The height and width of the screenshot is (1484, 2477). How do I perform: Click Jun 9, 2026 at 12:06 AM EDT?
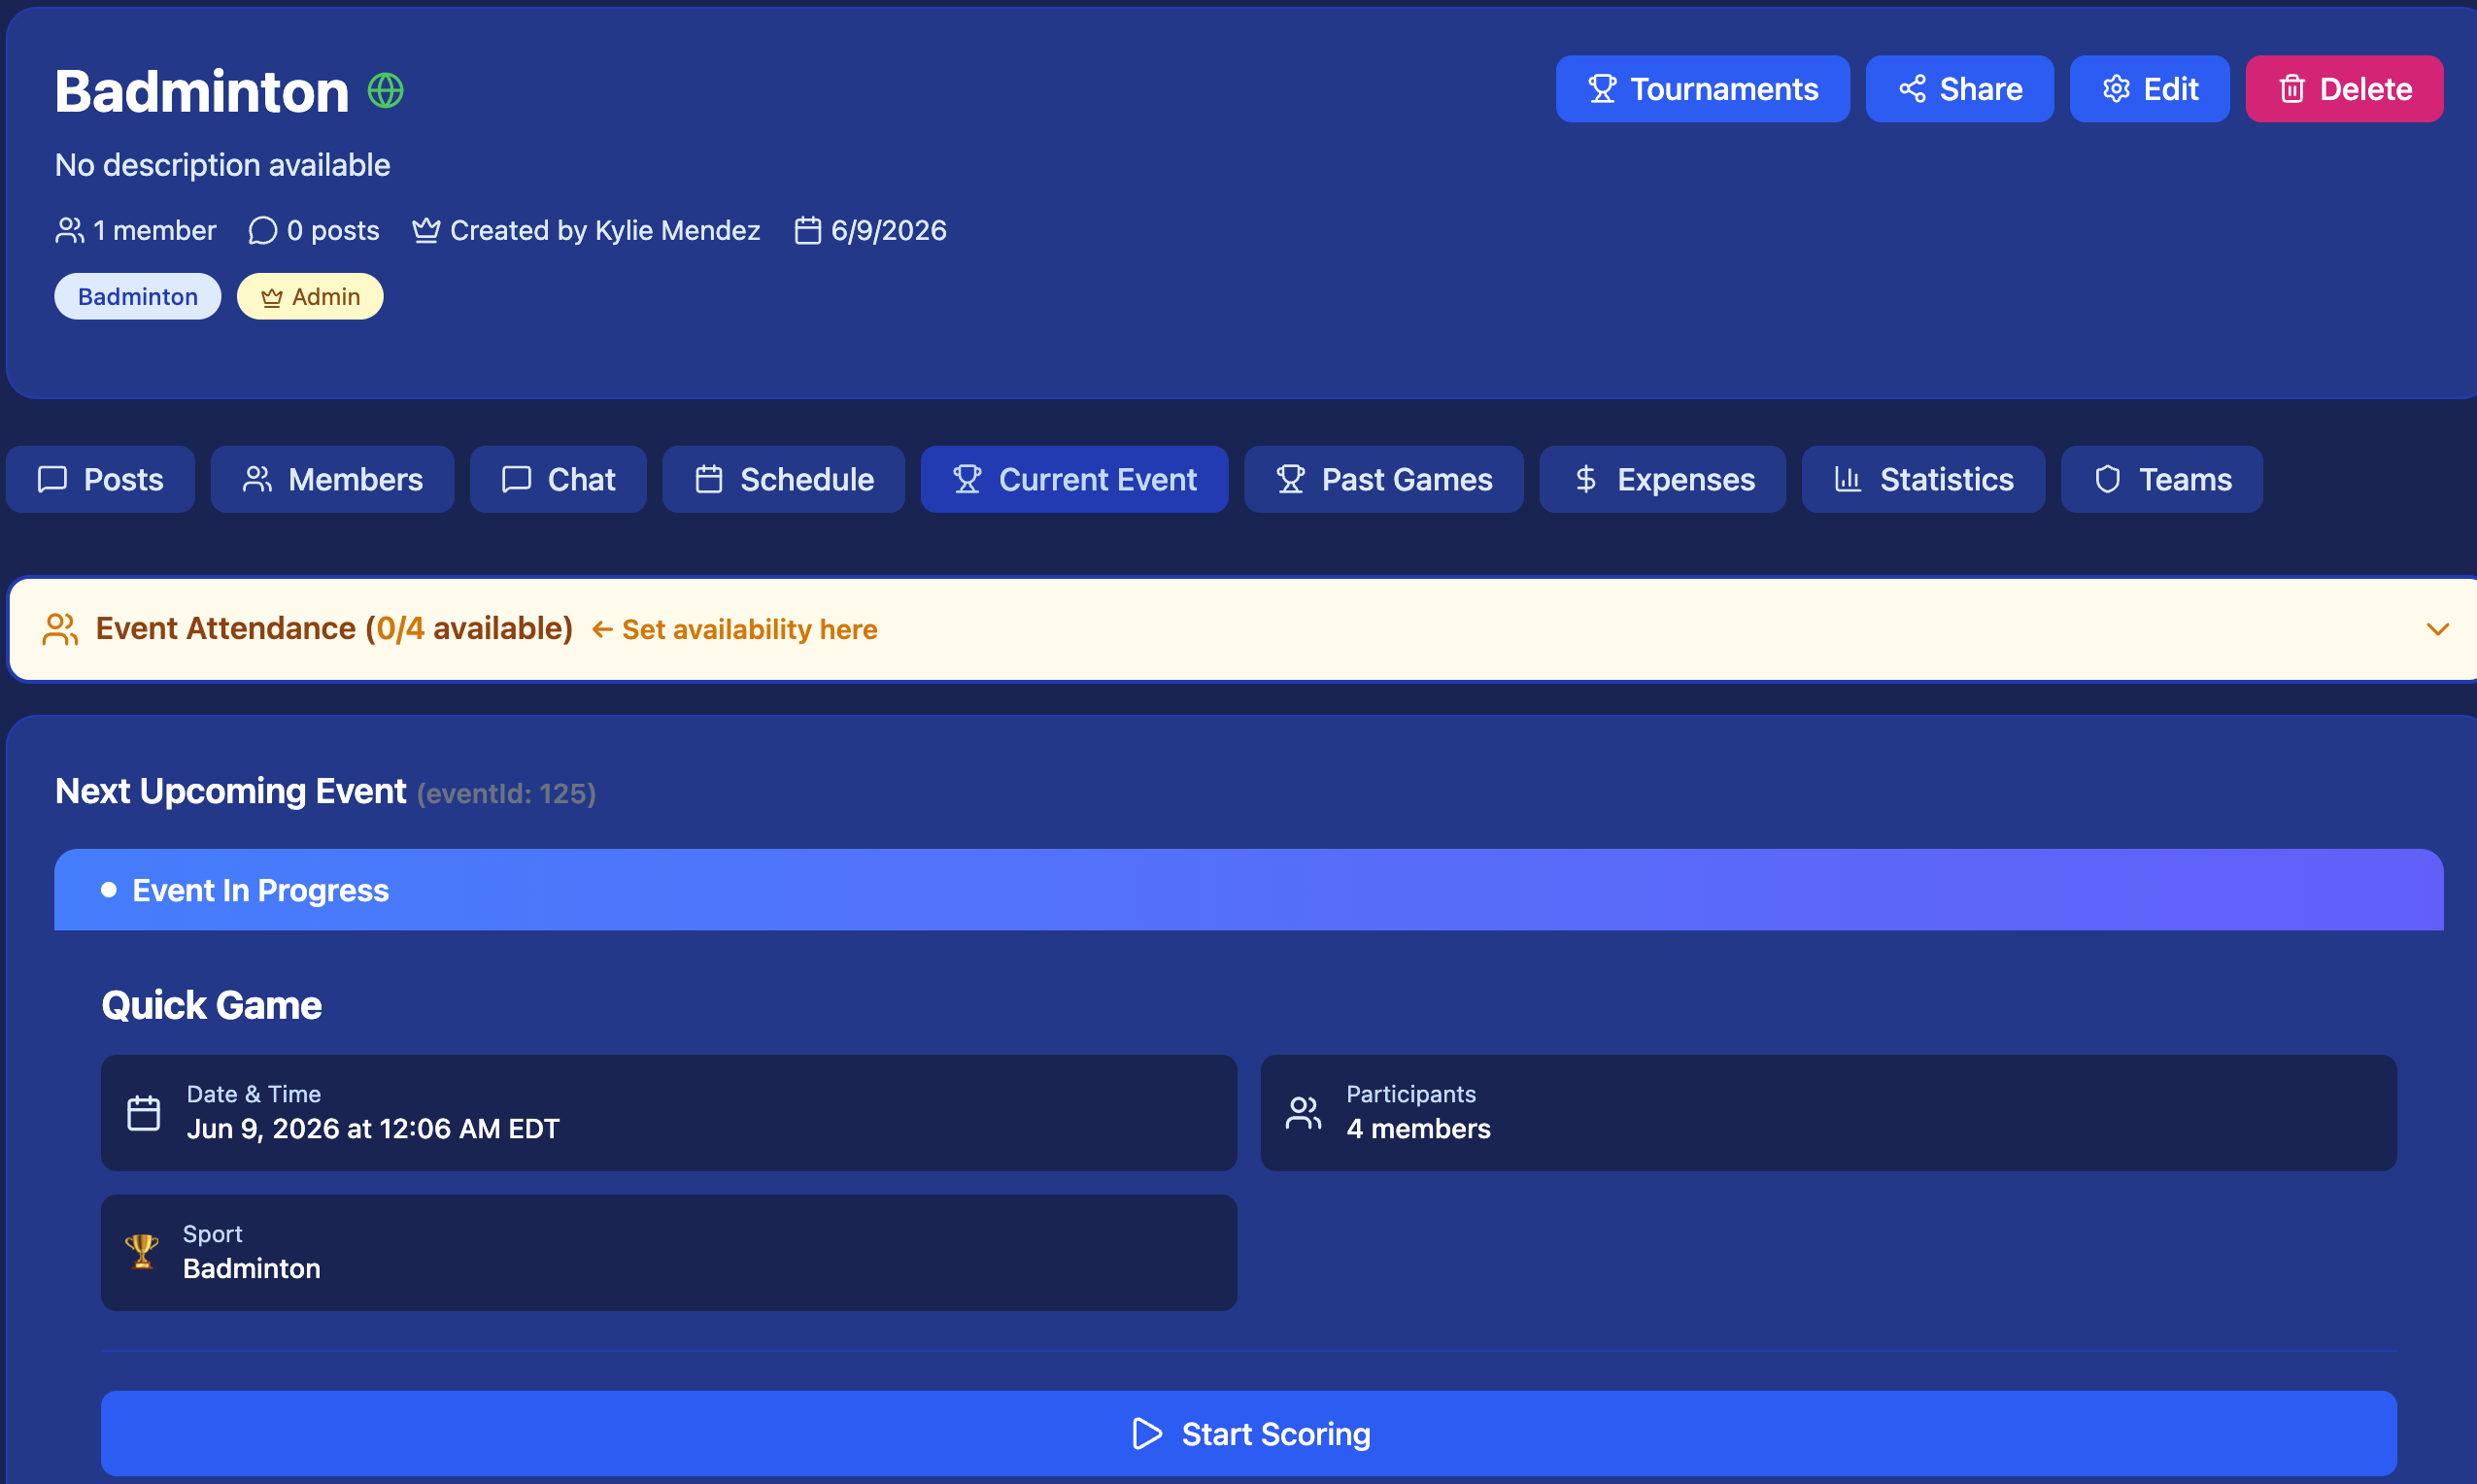tap(373, 1128)
